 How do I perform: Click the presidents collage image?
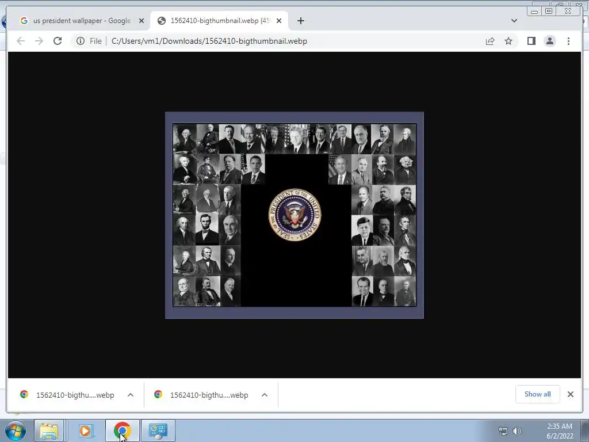(294, 215)
